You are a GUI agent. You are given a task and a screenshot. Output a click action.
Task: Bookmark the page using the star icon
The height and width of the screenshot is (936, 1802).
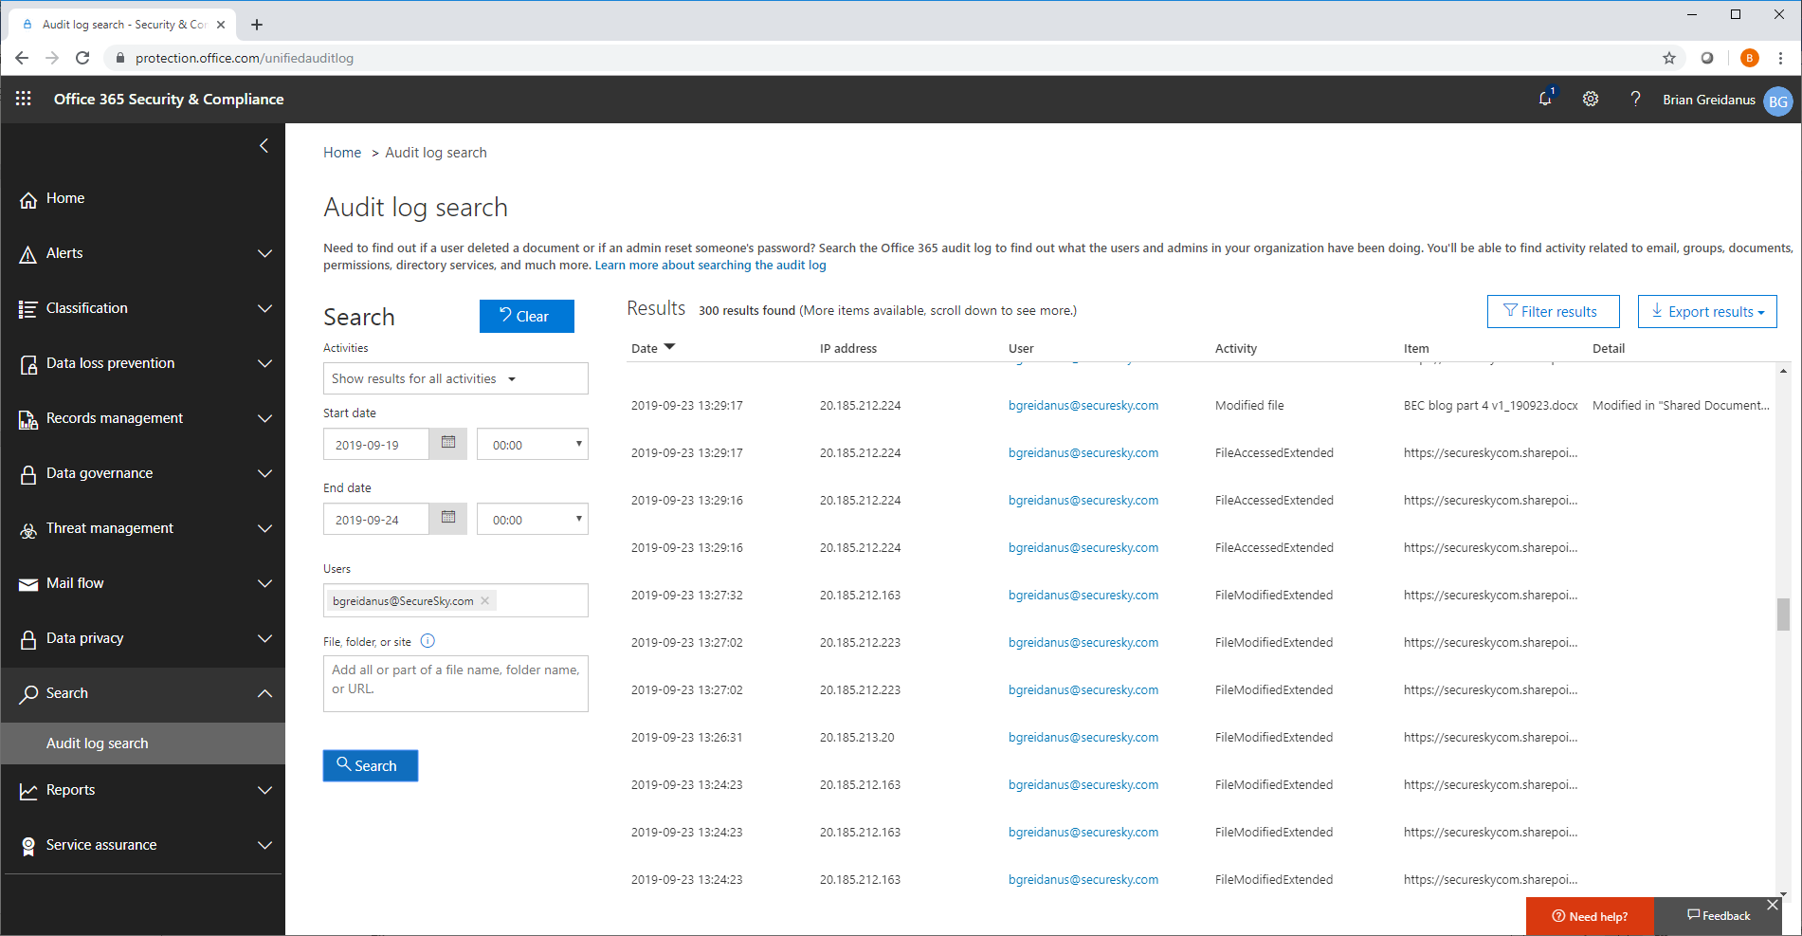click(x=1668, y=58)
